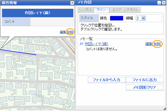Click the ファイルに出力 button
167x111 pixels.
tap(145, 80)
